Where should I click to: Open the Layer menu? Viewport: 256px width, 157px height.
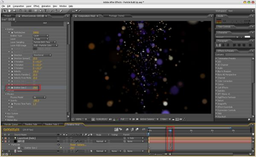(x=29, y=6)
